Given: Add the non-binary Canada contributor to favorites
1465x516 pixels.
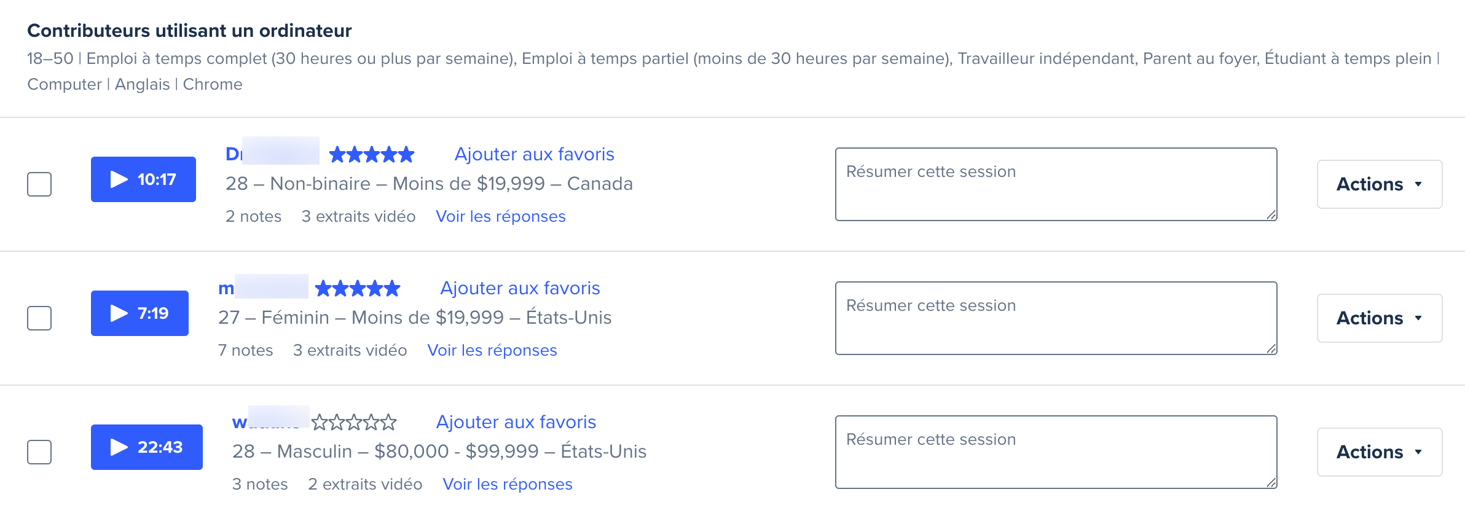Looking at the screenshot, I should [534, 154].
